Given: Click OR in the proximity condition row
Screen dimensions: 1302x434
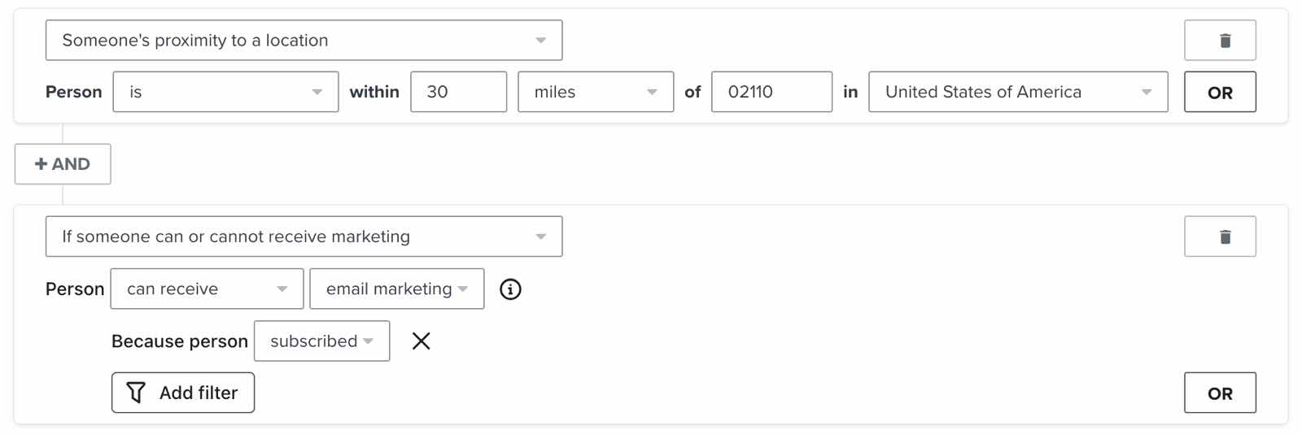Looking at the screenshot, I should point(1219,93).
